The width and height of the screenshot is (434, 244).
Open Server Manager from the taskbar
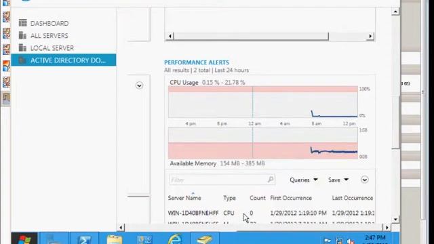coord(54,238)
